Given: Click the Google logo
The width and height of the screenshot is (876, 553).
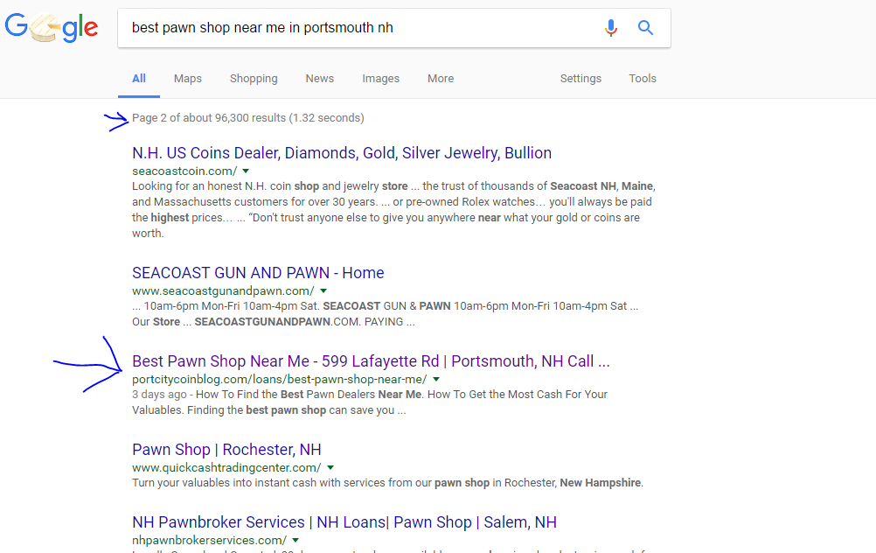Looking at the screenshot, I should coord(51,28).
